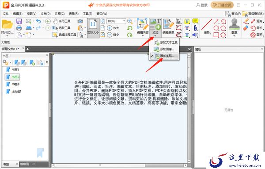265x169 pixels.
Task: Click the Edit Form (编辑表单) icon
Action: click(168, 26)
